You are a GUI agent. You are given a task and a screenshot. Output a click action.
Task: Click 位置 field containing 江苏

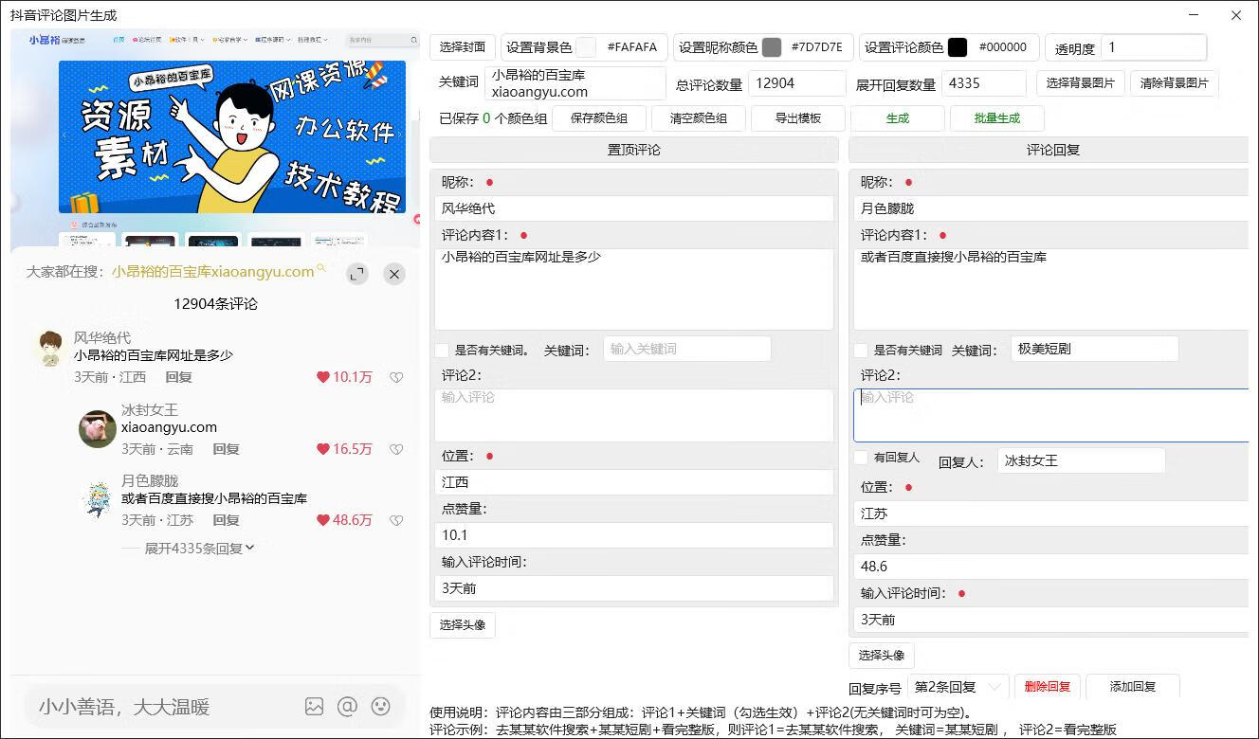[x=1051, y=514]
